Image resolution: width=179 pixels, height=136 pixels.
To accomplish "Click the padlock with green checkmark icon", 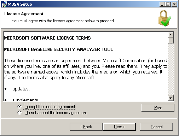I will pos(164,18).
